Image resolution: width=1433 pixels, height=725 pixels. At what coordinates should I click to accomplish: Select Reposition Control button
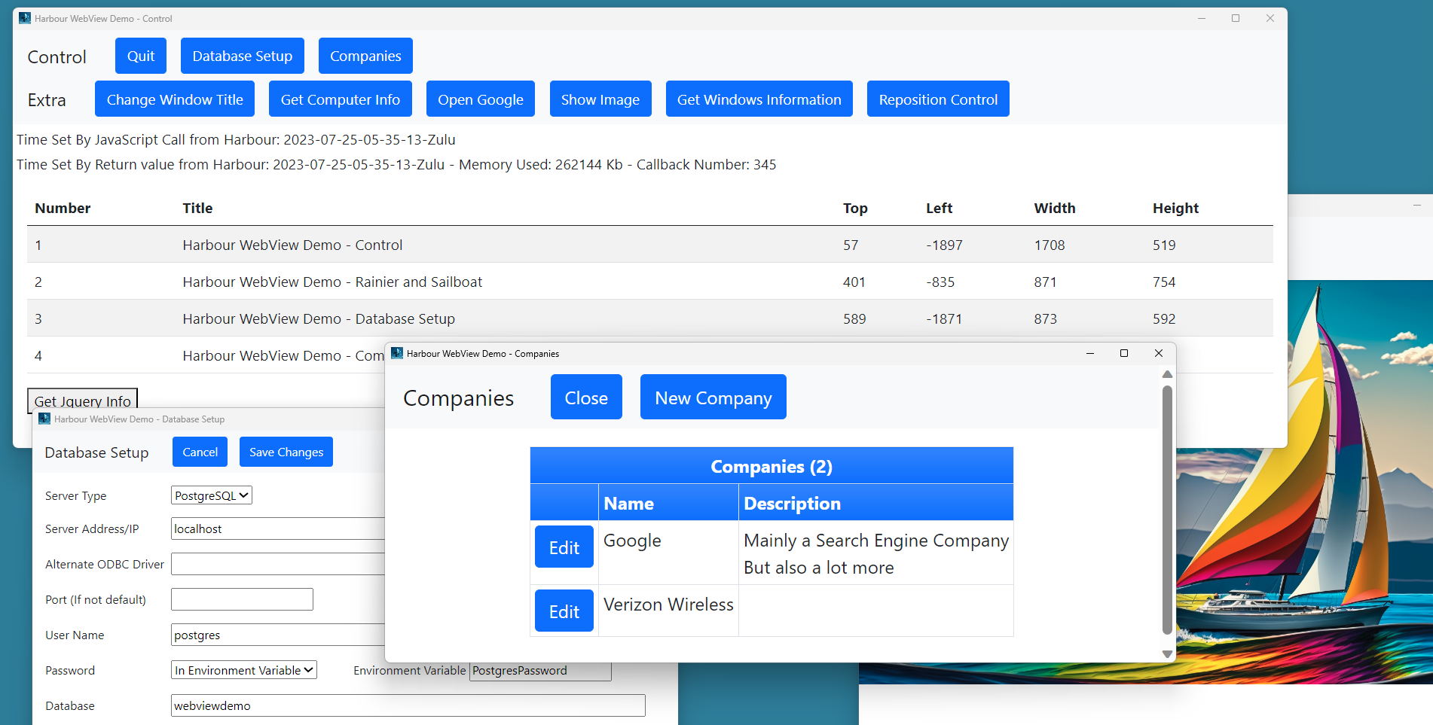pos(937,99)
